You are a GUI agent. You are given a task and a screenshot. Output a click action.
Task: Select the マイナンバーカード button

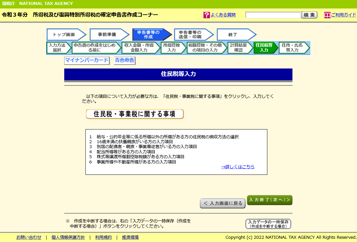87,60
